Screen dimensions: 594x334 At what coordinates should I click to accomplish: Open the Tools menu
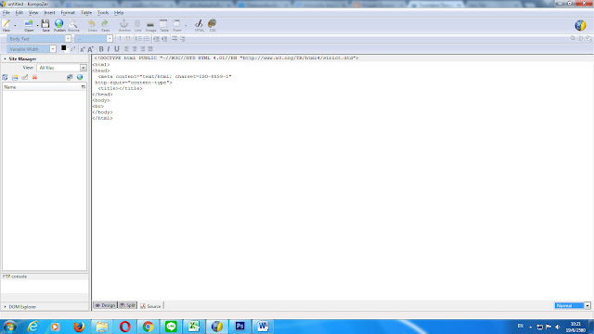103,12
